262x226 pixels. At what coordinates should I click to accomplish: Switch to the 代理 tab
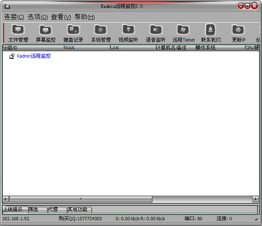(57, 210)
